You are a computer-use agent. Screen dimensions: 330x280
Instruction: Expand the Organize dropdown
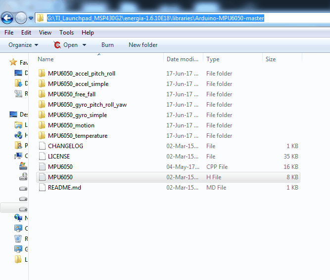point(23,45)
